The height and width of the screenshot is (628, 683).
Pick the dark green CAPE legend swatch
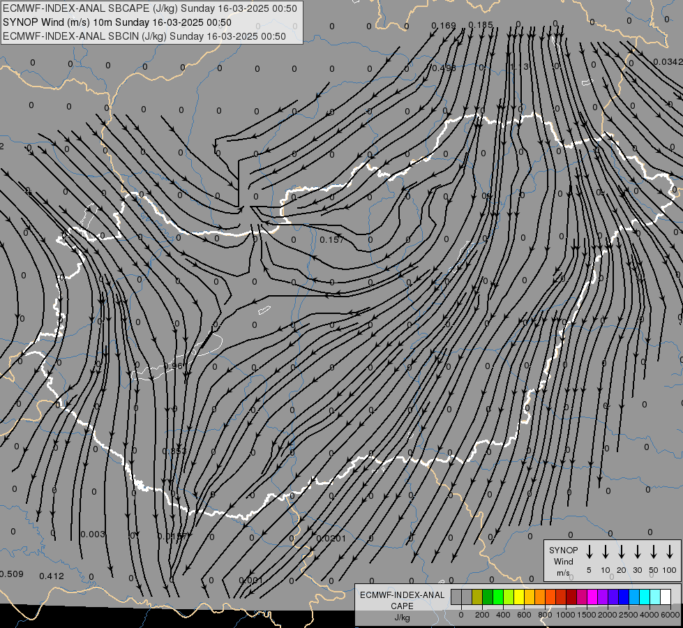coord(488,597)
